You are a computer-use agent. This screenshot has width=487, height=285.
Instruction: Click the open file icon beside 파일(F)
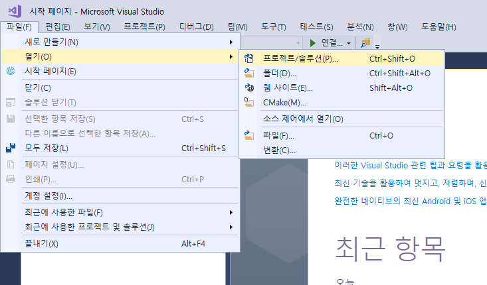pos(248,135)
